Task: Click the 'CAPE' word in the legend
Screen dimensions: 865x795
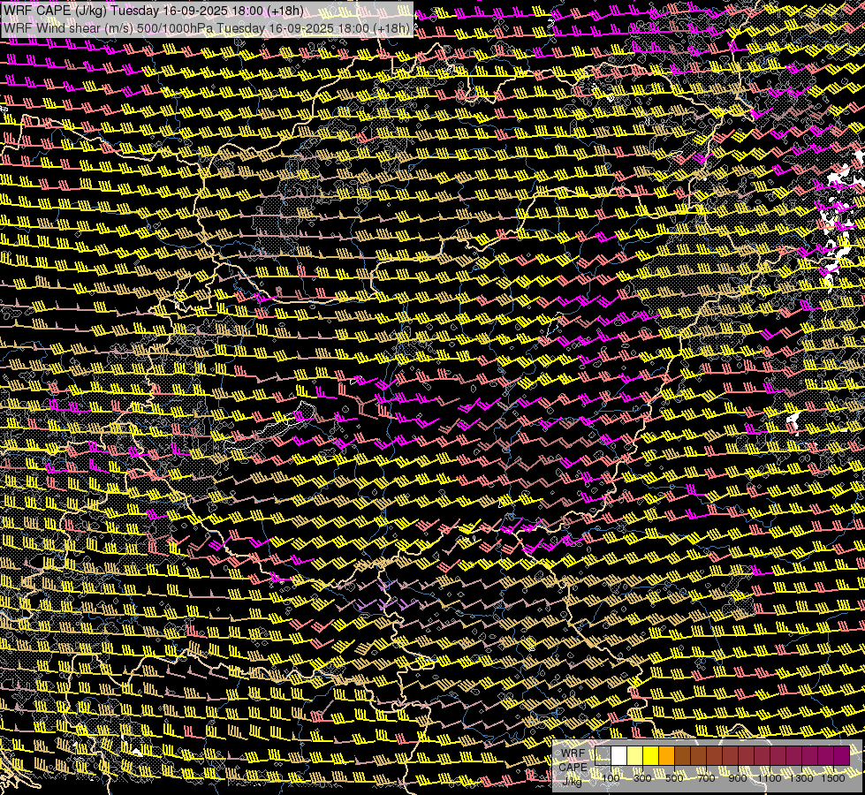Action: [x=573, y=767]
